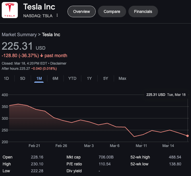The width and height of the screenshot is (191, 176).
Task: Click the Tesla logo icon
Action: coord(10,10)
